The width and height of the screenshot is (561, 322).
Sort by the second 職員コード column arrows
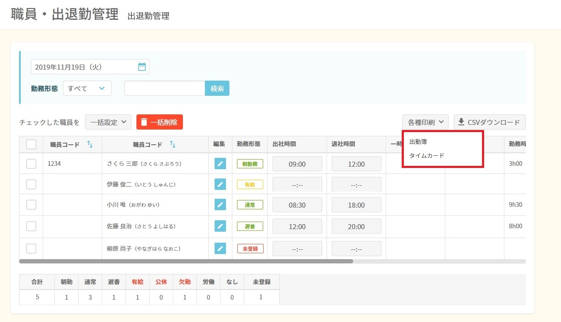(x=172, y=144)
